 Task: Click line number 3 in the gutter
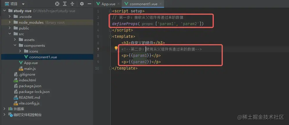(x=98, y=24)
